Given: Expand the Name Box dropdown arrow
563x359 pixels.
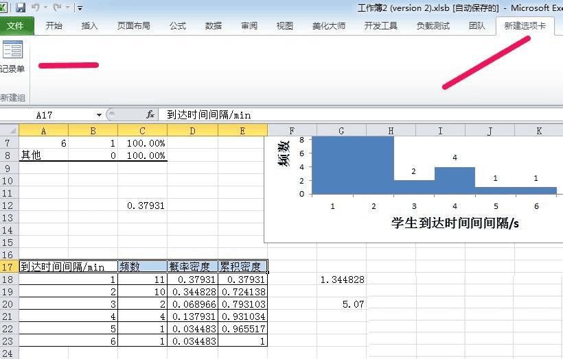Looking at the screenshot, I should click(99, 115).
